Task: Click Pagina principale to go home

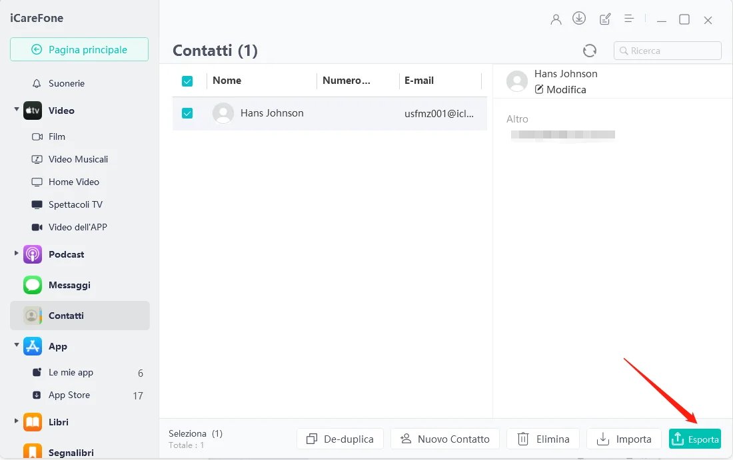Action: point(79,49)
